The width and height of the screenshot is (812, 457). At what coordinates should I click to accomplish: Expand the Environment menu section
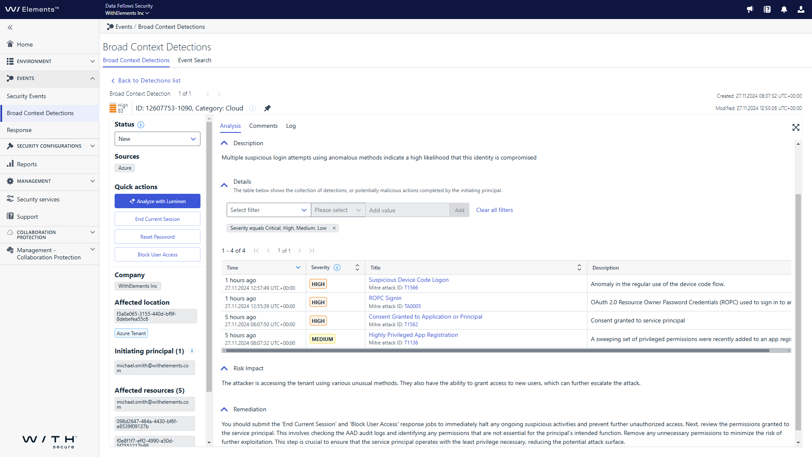pyautogui.click(x=49, y=61)
